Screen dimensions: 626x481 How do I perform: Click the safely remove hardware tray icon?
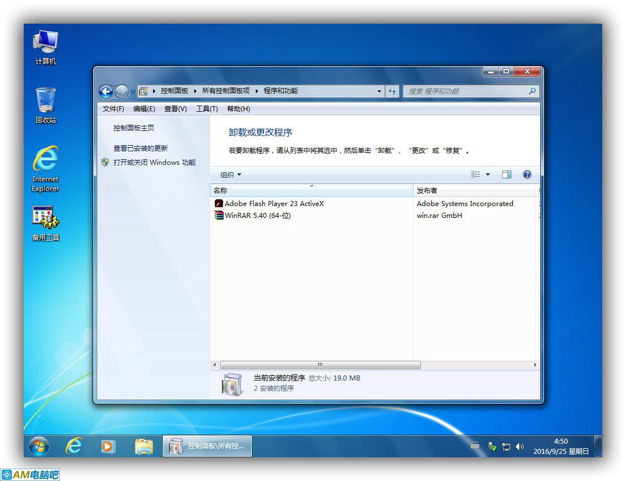click(x=492, y=447)
